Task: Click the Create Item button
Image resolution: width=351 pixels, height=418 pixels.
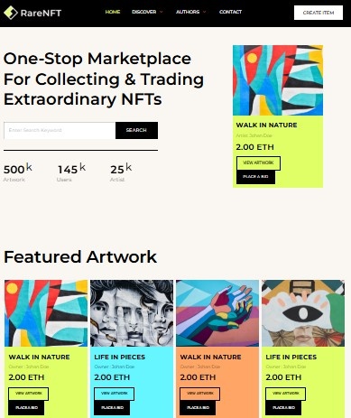Action: point(319,13)
